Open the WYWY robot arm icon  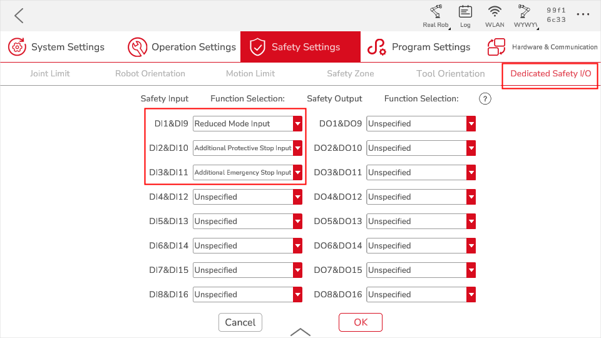tap(524, 12)
